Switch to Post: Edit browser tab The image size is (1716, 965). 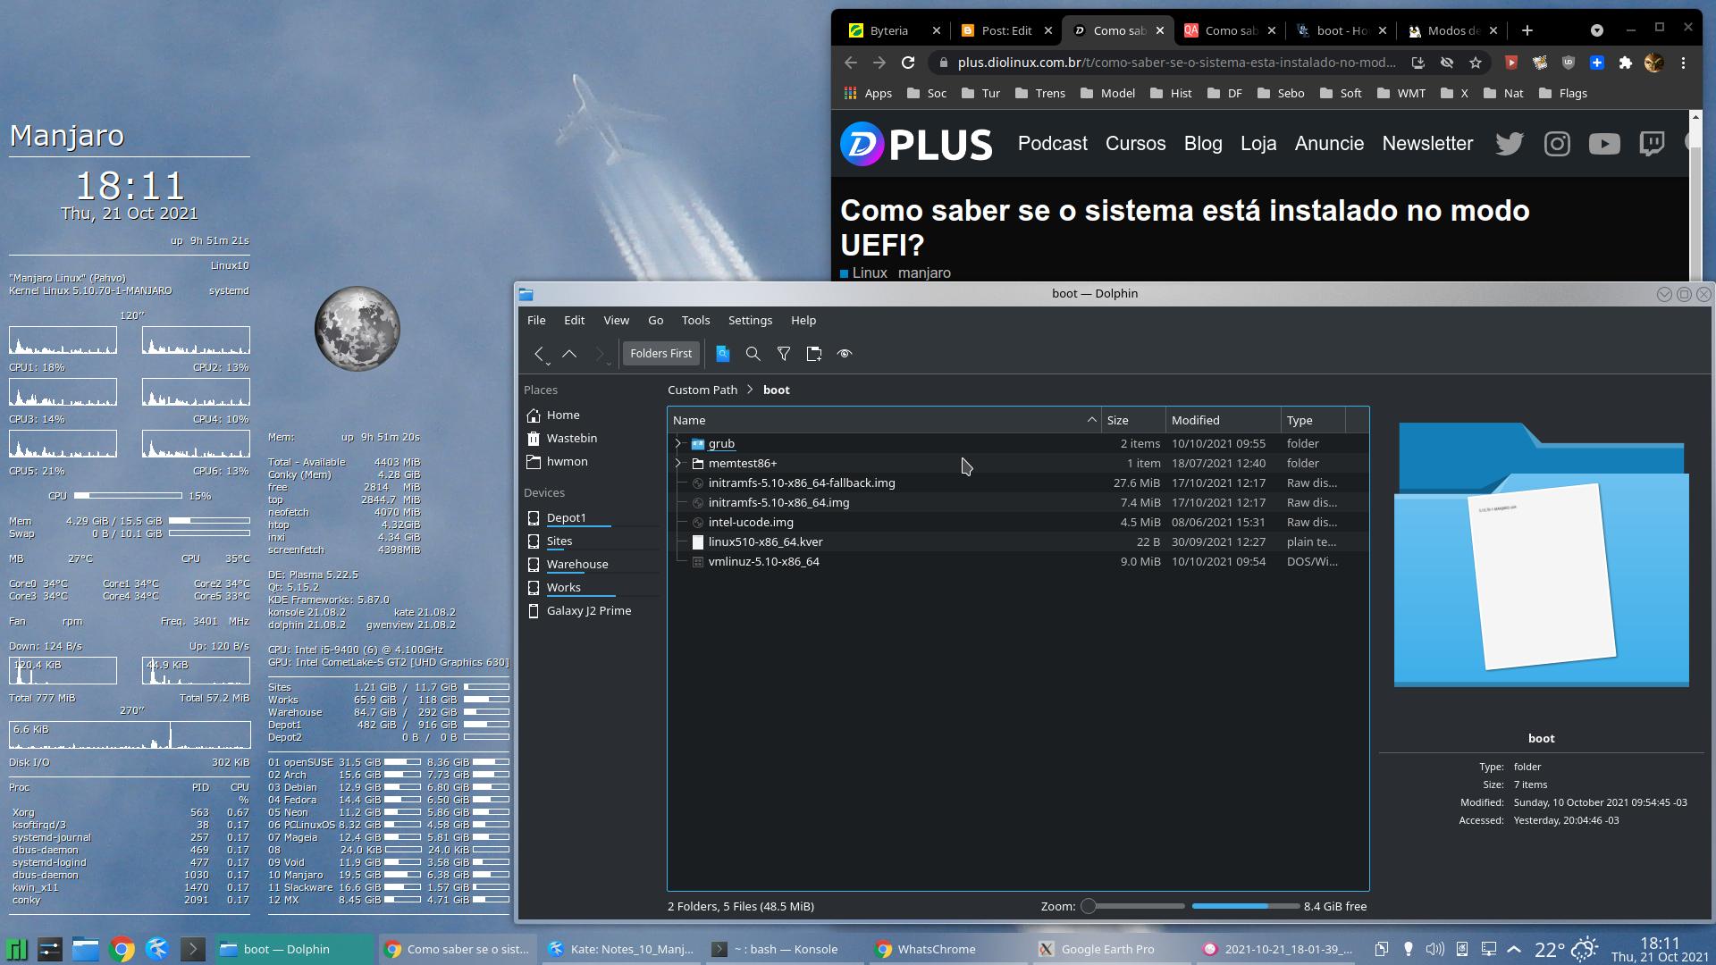(x=1006, y=30)
